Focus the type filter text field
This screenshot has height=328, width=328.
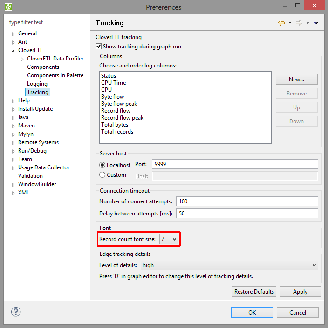pos(46,22)
